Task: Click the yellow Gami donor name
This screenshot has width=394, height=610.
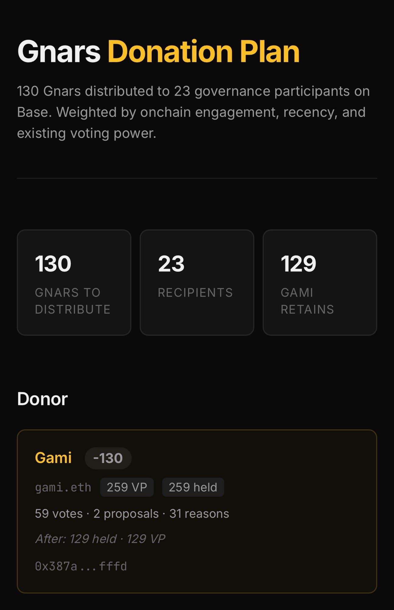Action: (x=53, y=457)
